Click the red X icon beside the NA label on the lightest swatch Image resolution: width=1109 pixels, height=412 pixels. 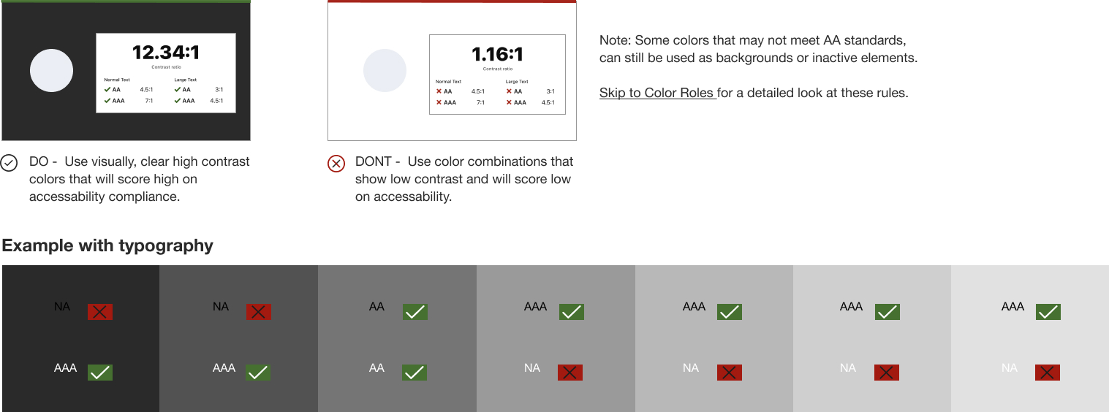(1048, 373)
